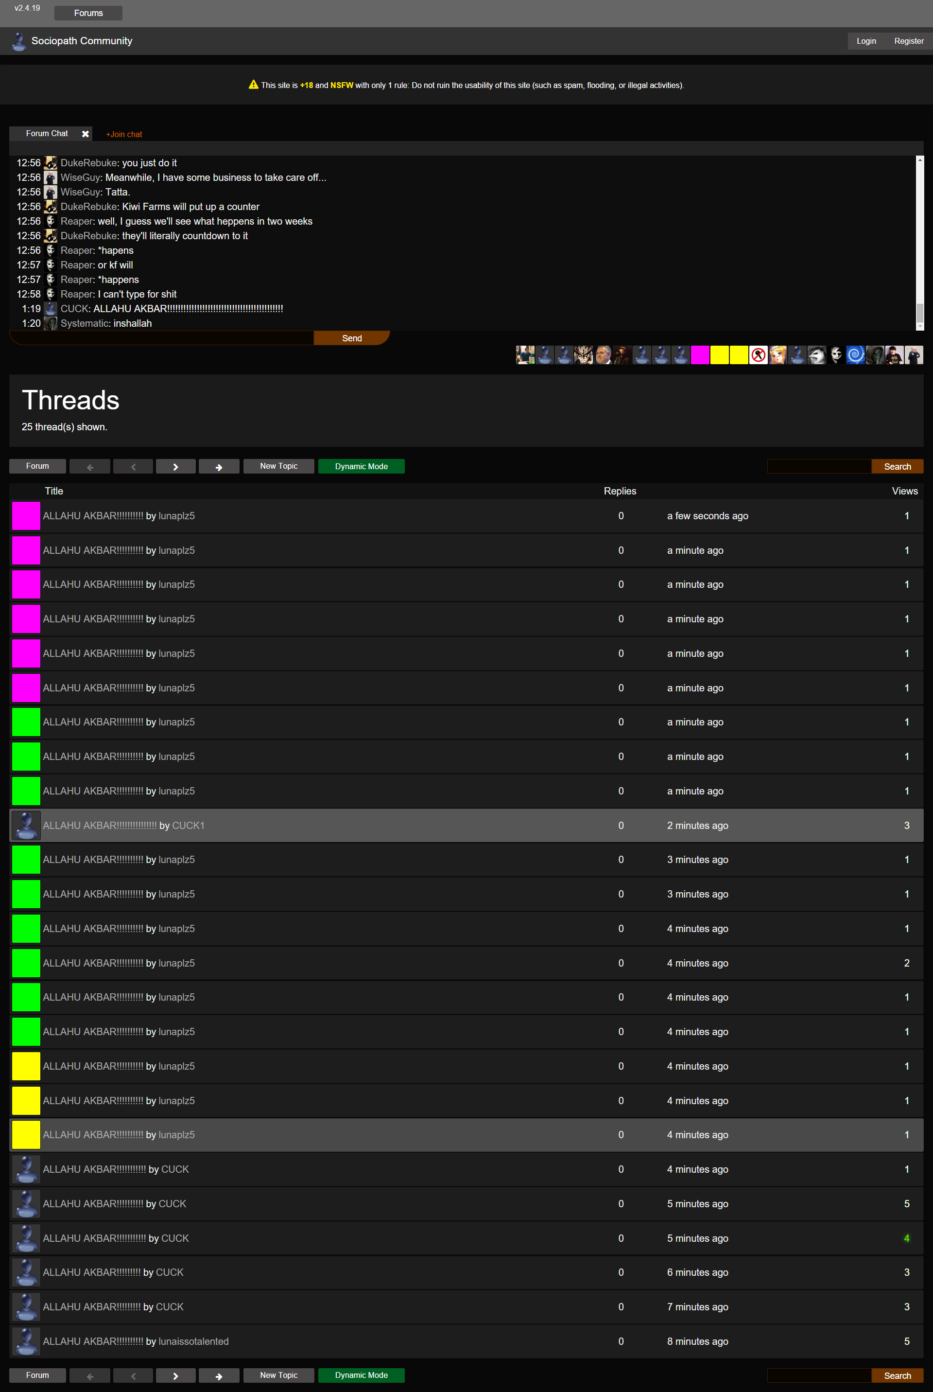Click CUCK1's avatar in the thread list
The height and width of the screenshot is (1392, 933).
tap(26, 825)
